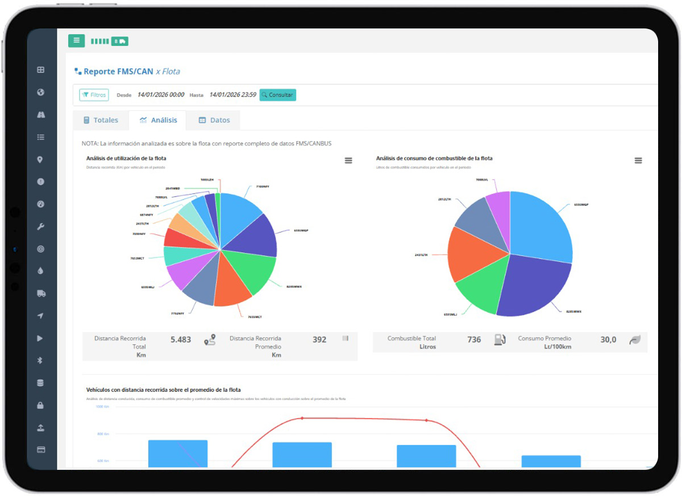Switch to the Datos tab

point(214,121)
